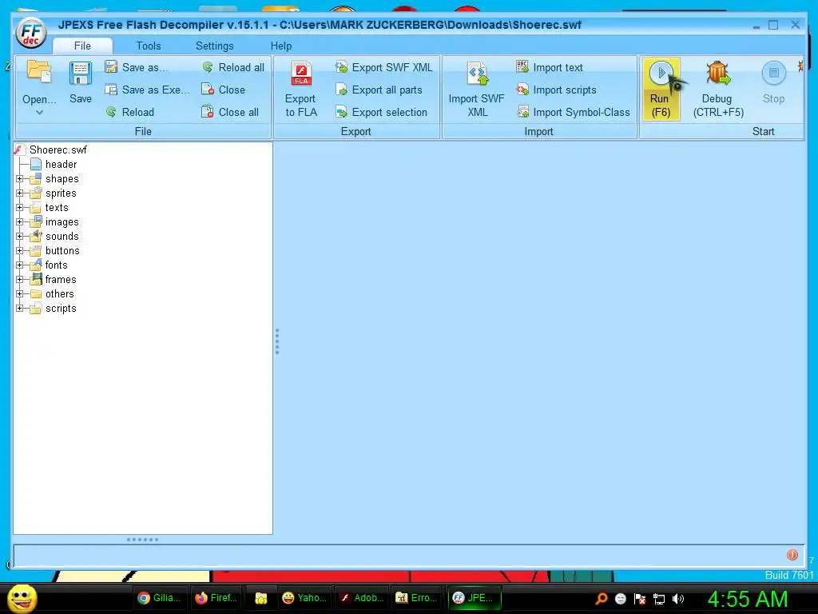Click the red error log icon

792,555
